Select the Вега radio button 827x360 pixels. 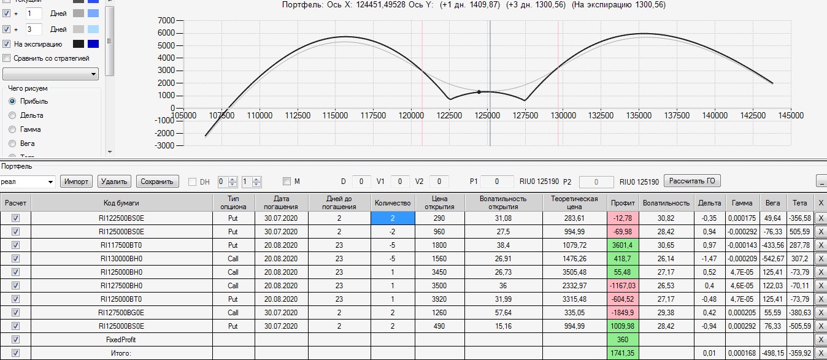coord(12,144)
